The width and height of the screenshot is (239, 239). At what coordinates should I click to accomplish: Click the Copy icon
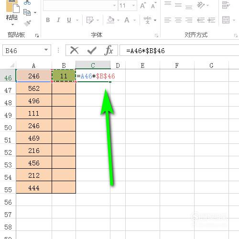pyautogui.click(x=27, y=12)
